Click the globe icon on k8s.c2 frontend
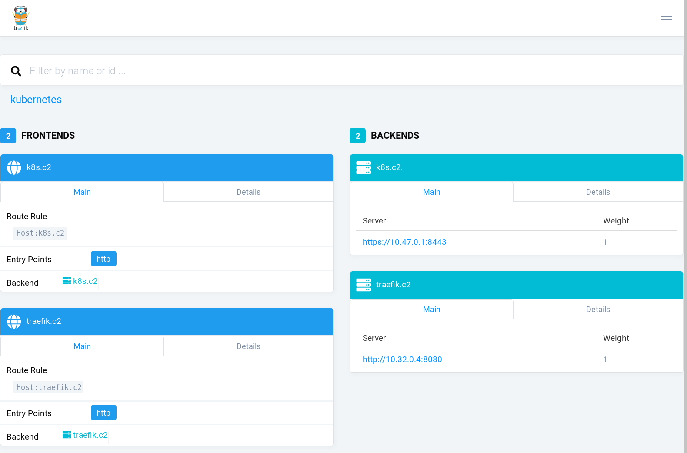 tap(14, 167)
